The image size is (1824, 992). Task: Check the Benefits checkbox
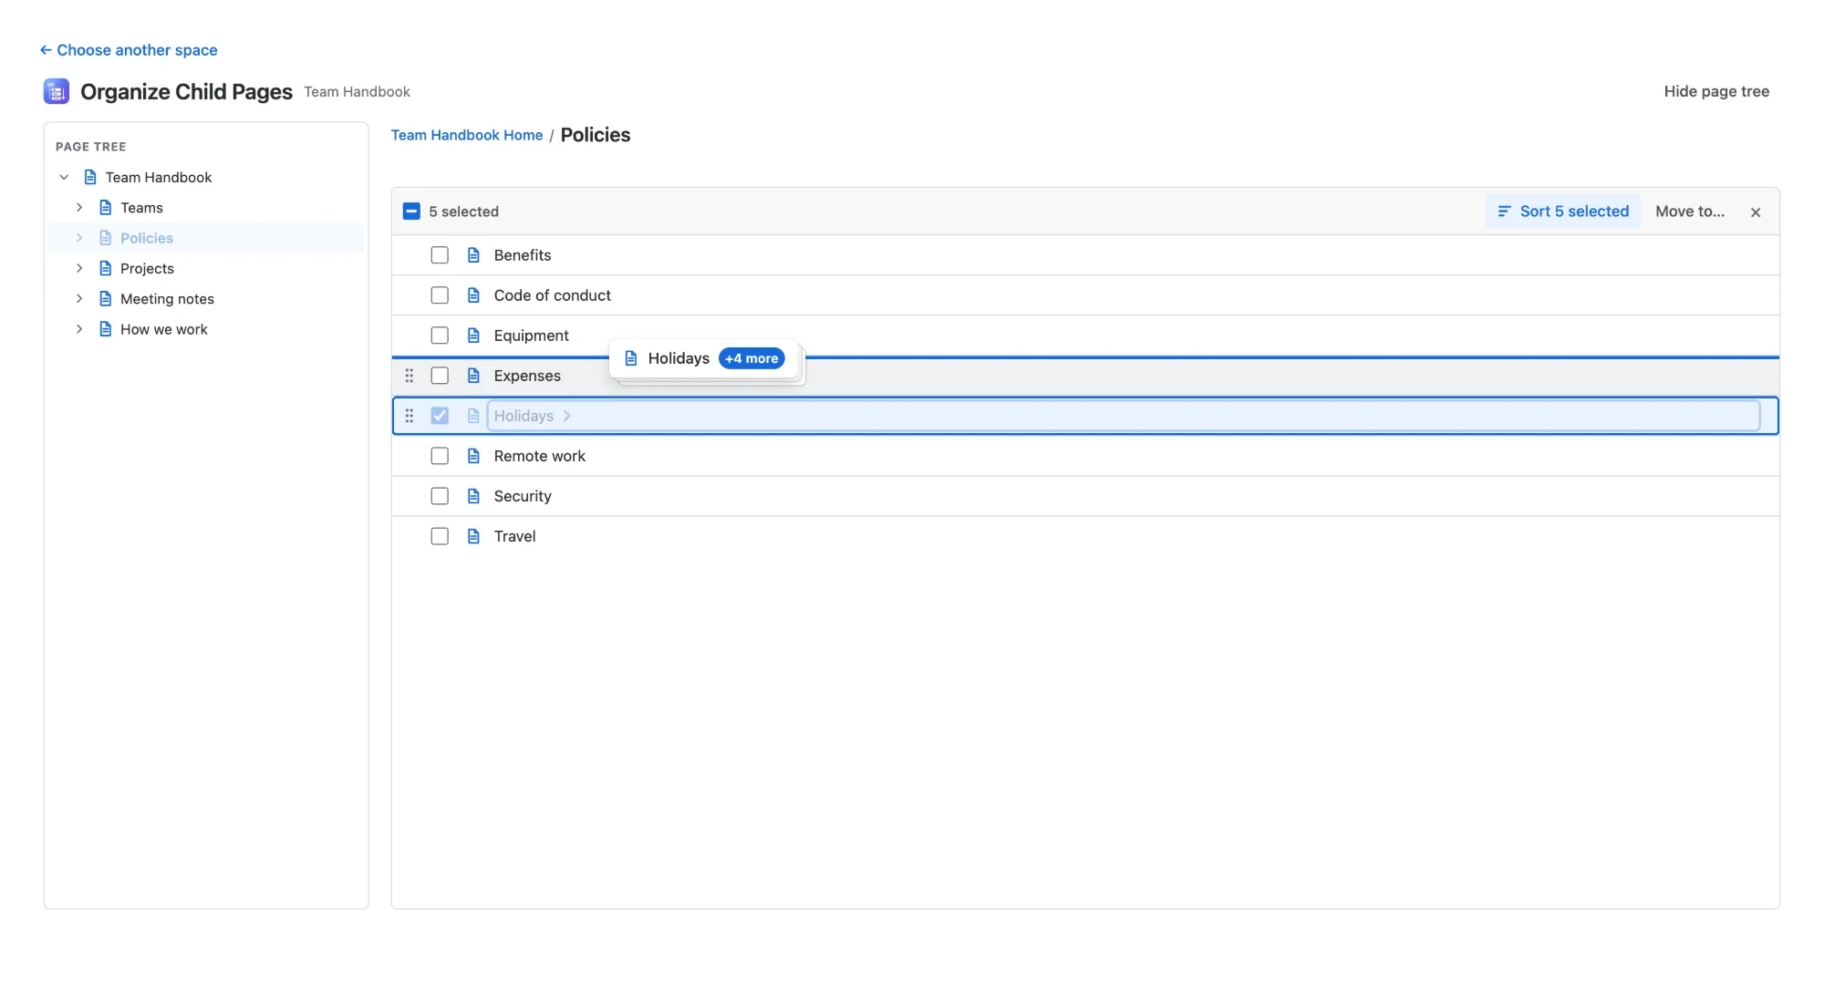click(x=440, y=255)
